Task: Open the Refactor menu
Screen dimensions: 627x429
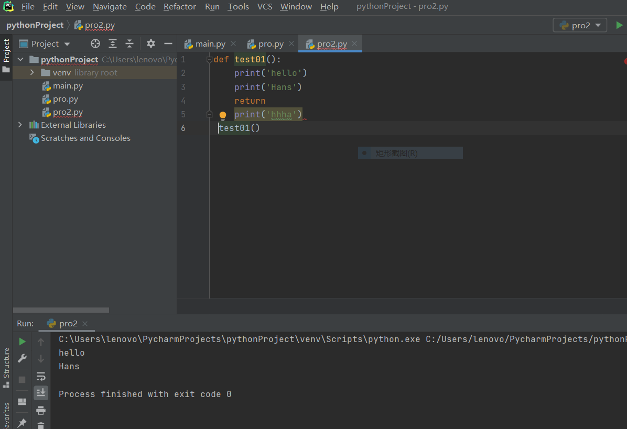Action: 179,7
